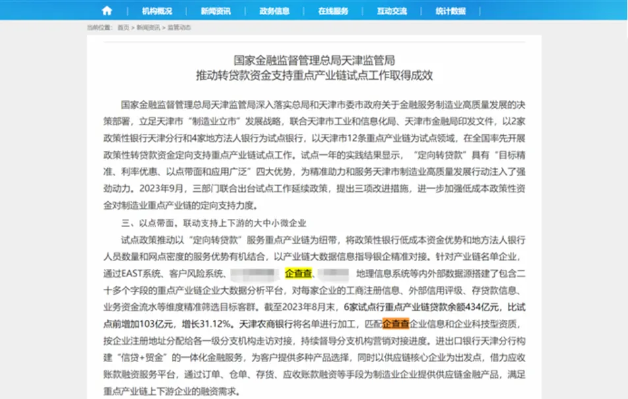Open the 机构概况 menu

click(157, 11)
